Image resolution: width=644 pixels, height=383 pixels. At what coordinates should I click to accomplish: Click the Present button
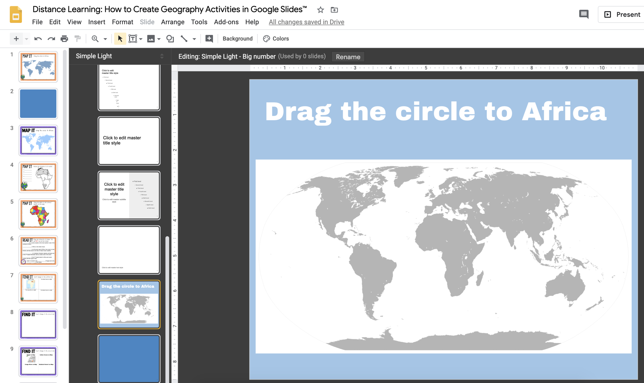(x=622, y=14)
